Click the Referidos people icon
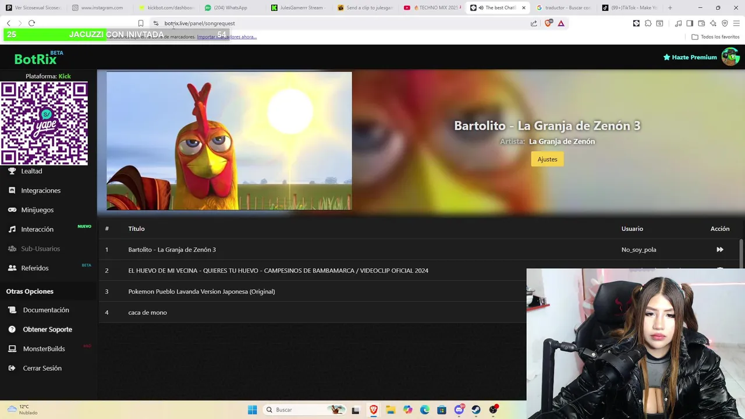Screen dimensions: 745x419 [12, 268]
